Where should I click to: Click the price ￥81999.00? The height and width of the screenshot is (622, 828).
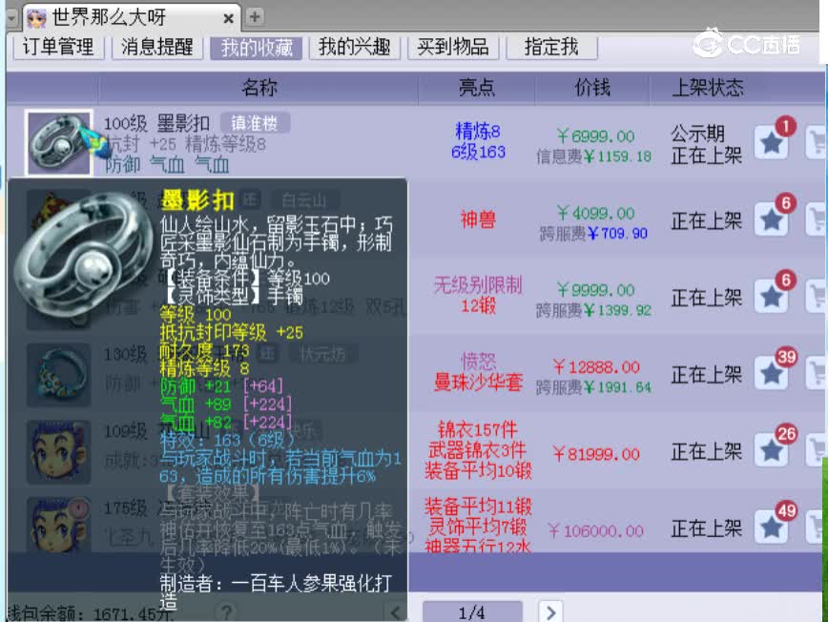[x=595, y=453]
